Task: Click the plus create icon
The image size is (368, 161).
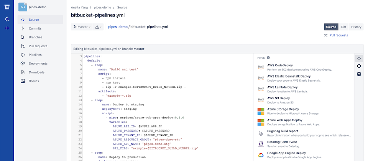Action: coord(7,28)
